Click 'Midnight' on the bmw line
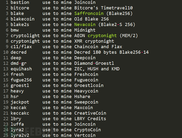182x138 pixels. 85,30
